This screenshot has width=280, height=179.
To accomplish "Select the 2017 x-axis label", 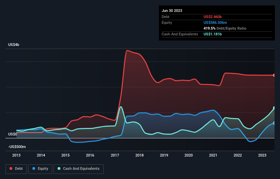I will (115, 155).
